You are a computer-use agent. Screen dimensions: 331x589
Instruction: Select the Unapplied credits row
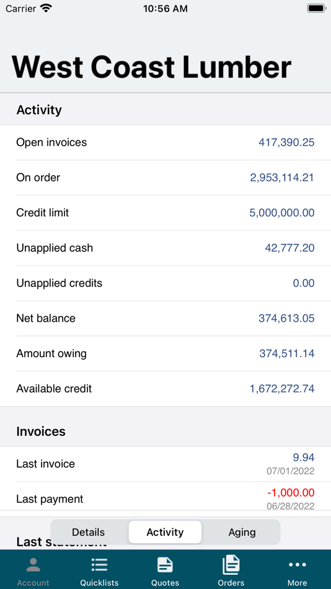pos(165,283)
